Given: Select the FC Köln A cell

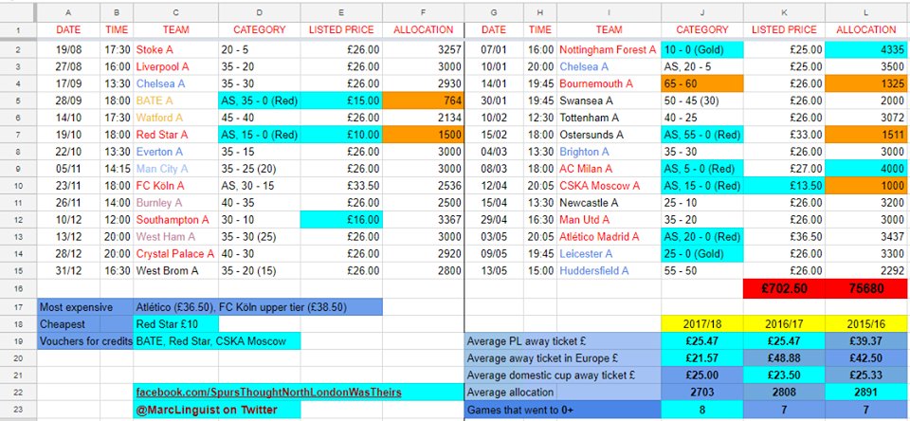Looking at the screenshot, I should click(176, 187).
